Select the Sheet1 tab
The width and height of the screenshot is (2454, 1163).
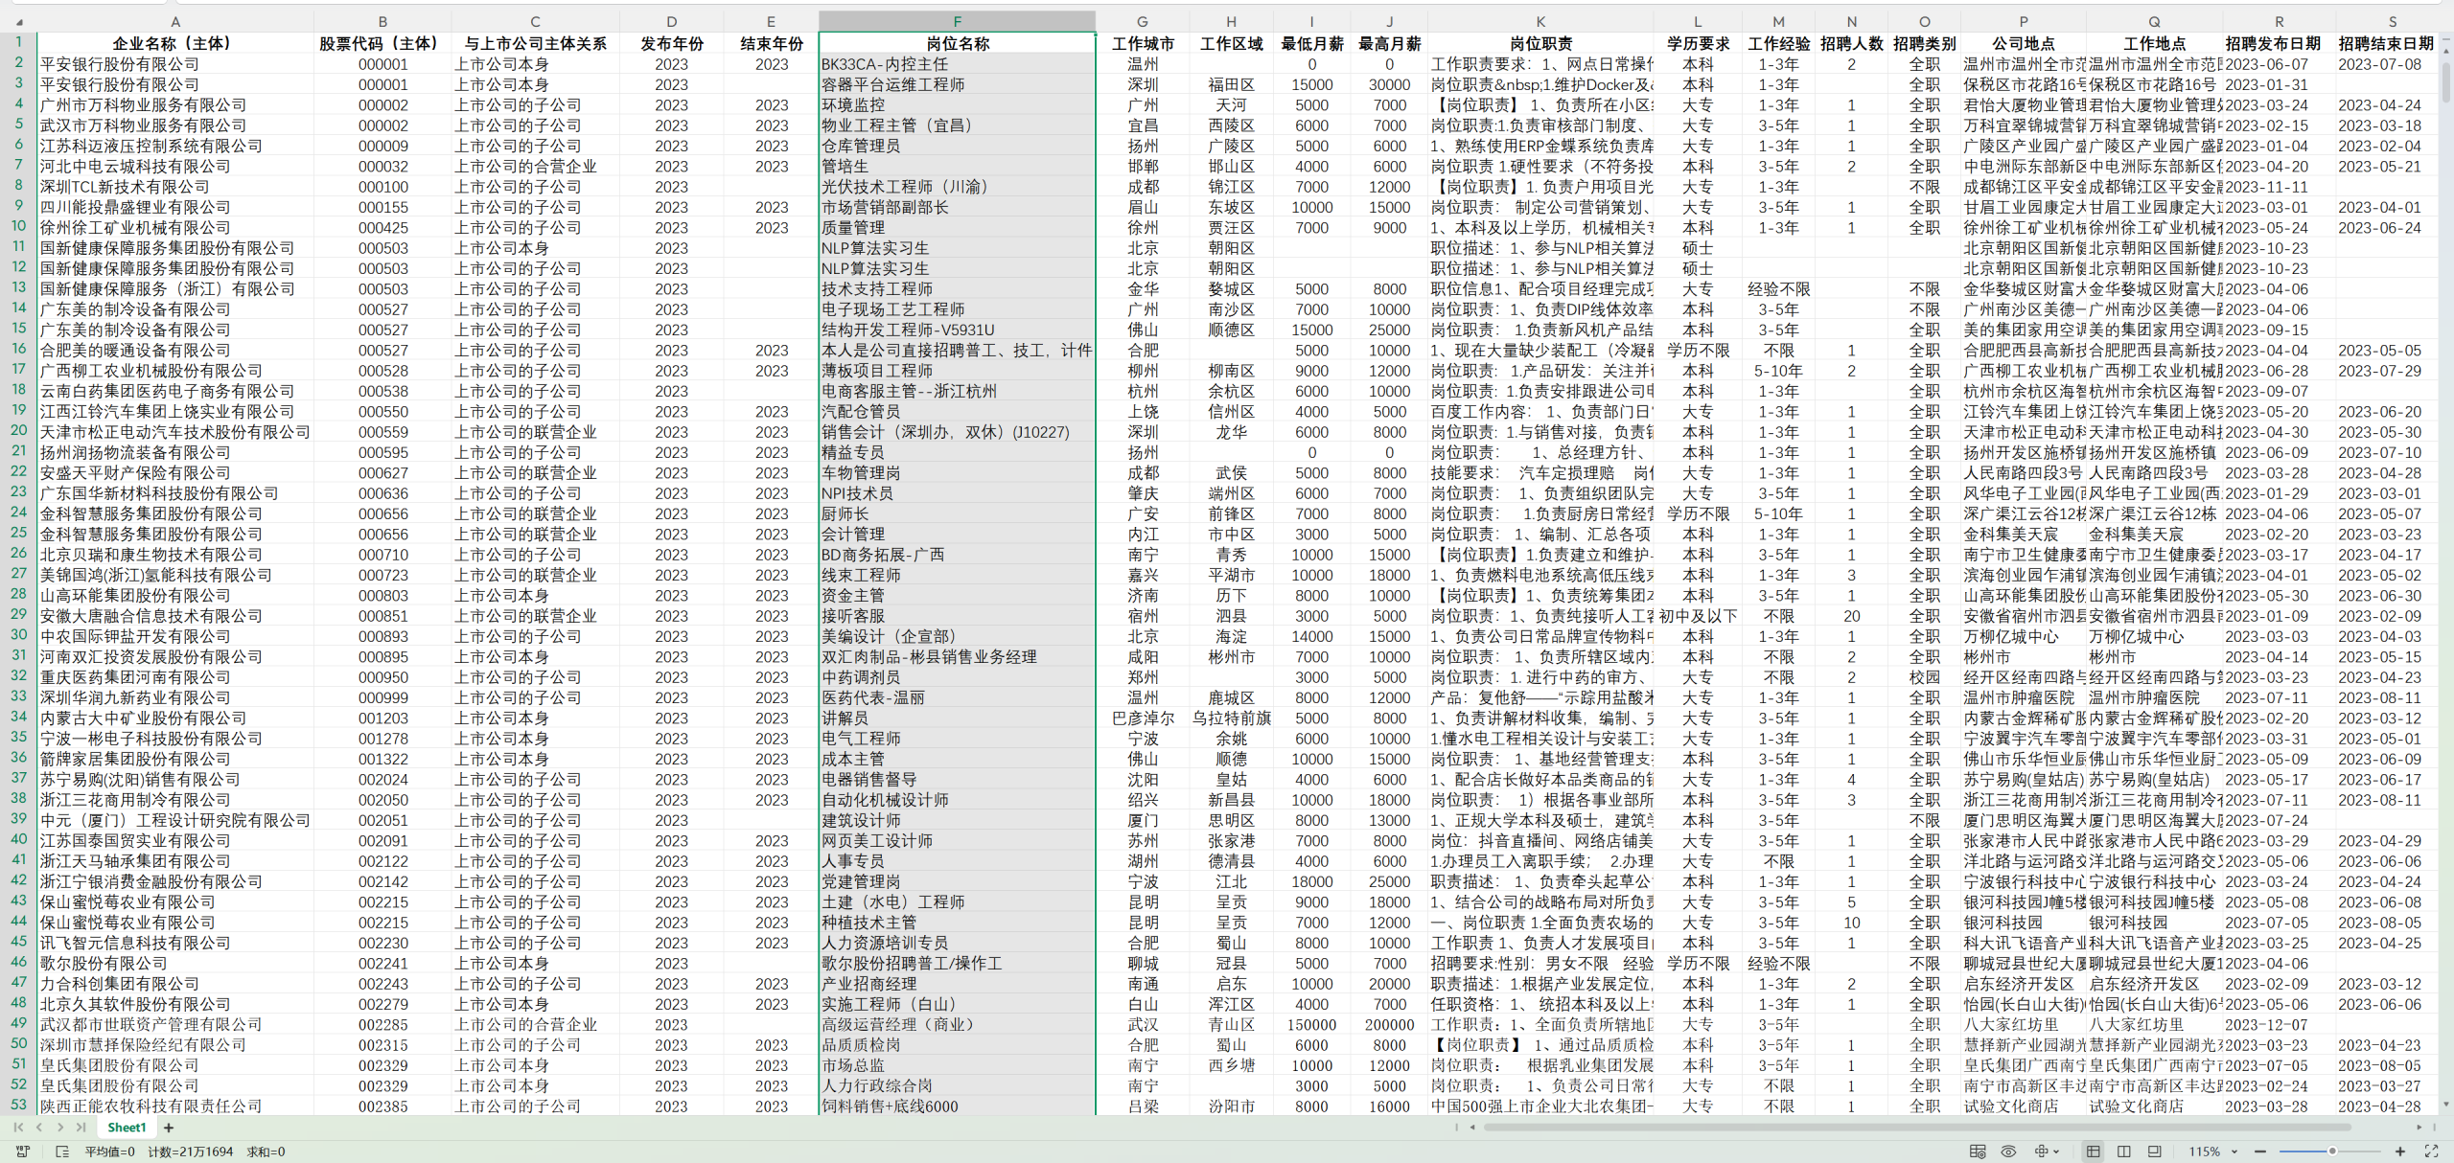tap(127, 1128)
